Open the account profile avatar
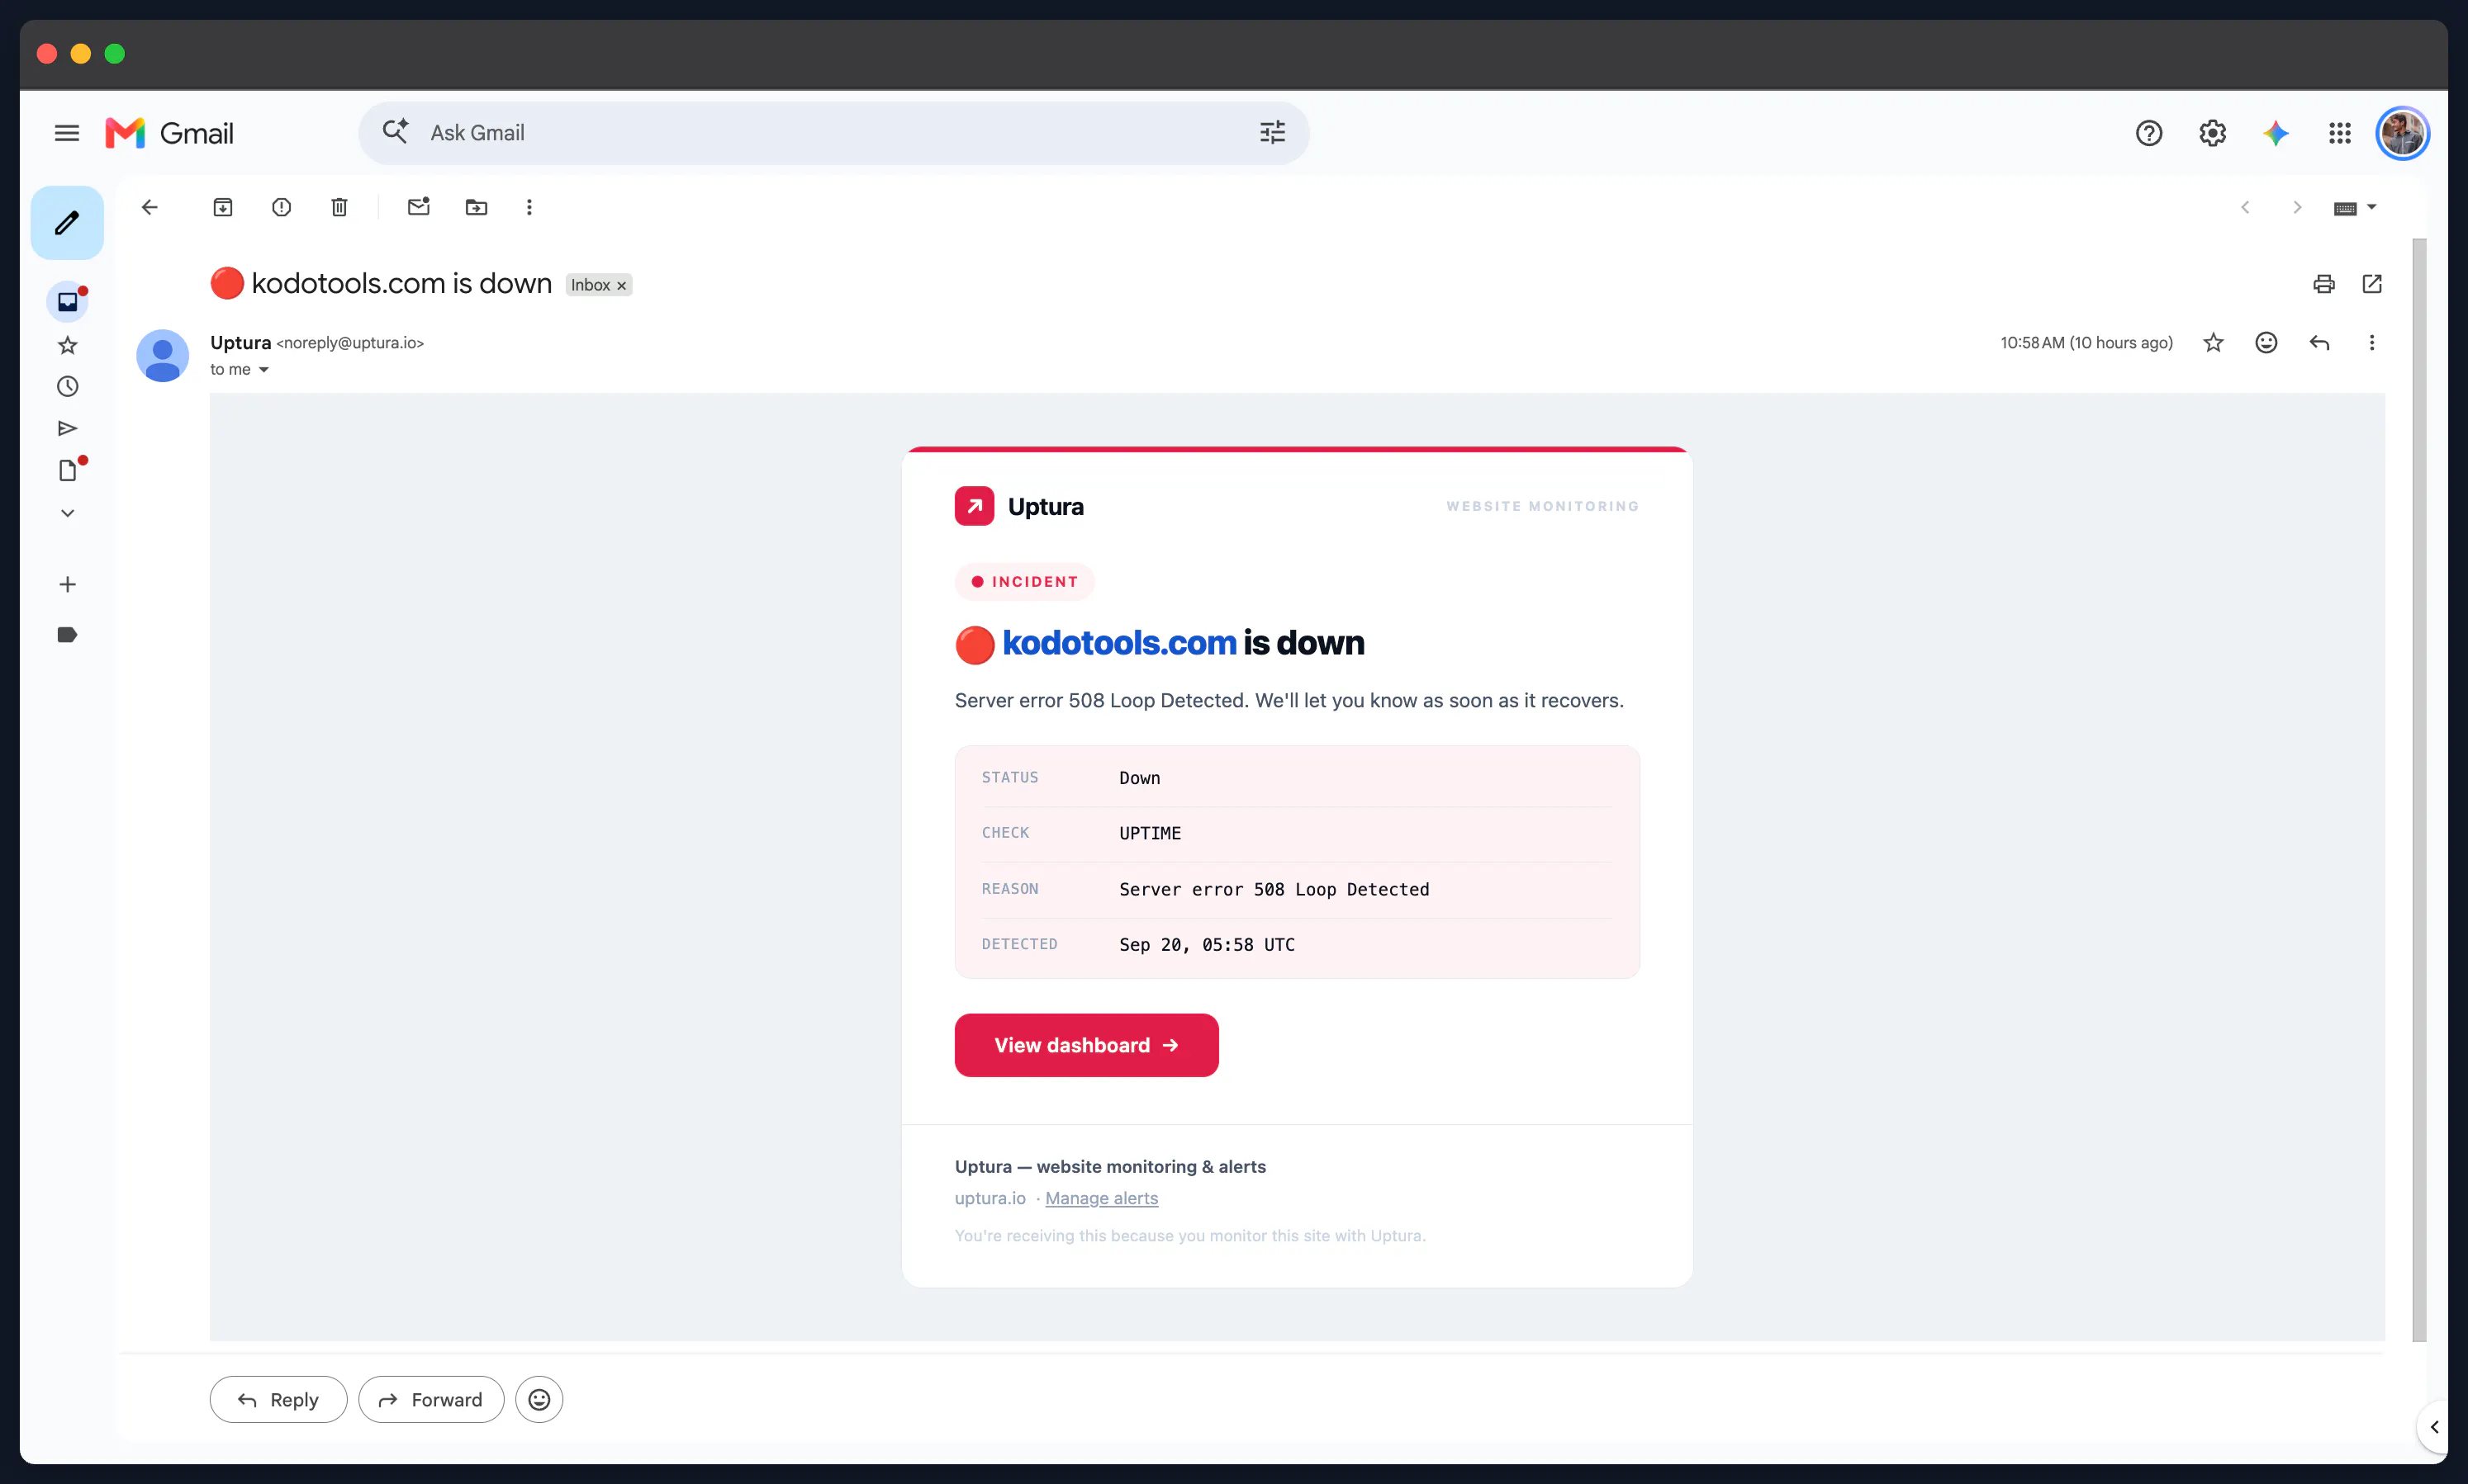 click(x=2403, y=133)
